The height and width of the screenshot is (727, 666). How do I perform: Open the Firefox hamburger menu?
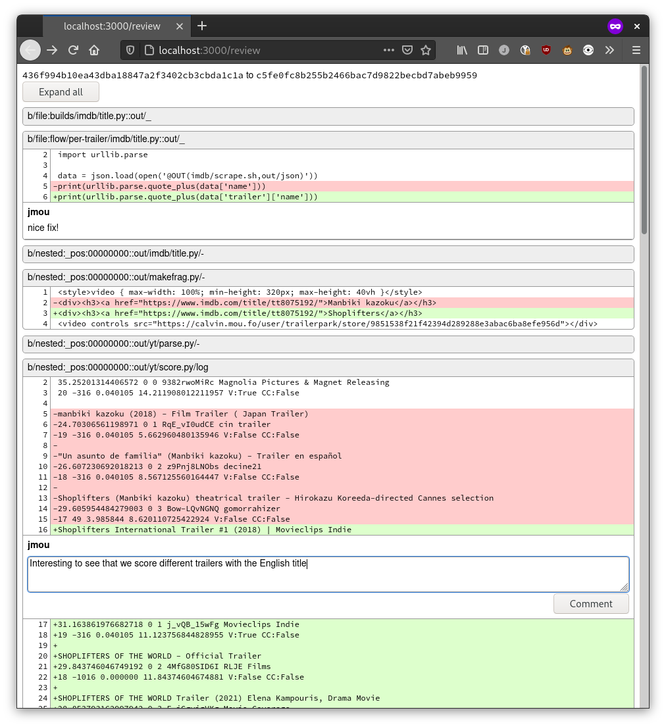[x=636, y=50]
